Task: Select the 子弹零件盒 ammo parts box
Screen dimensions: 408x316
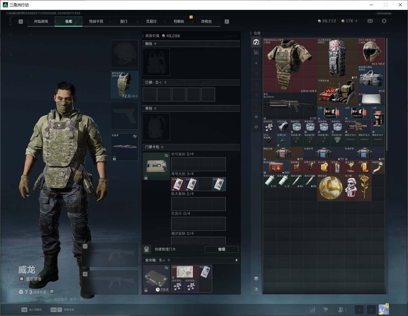Action: (x=337, y=92)
